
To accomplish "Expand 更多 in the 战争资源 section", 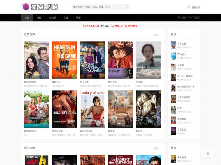I will pyautogui.click(x=157, y=148).
